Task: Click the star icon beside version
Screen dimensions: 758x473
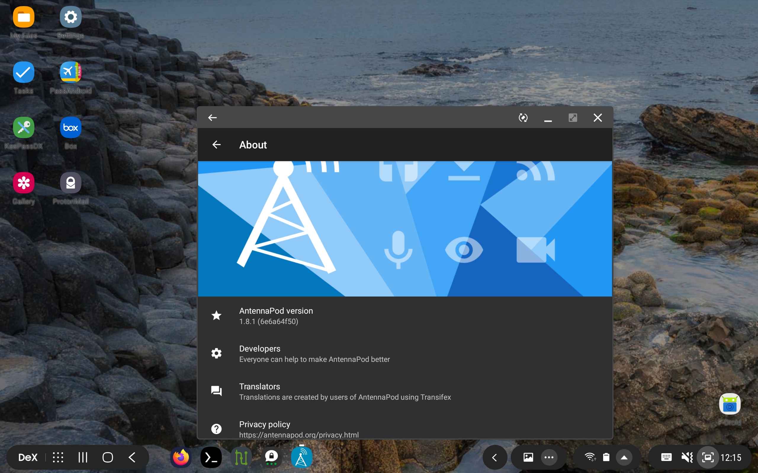Action: 216,315
